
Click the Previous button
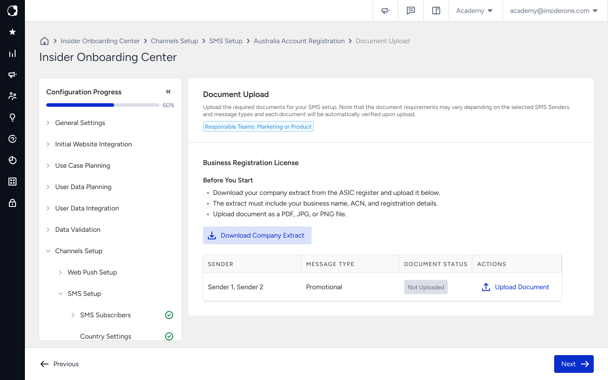point(59,364)
